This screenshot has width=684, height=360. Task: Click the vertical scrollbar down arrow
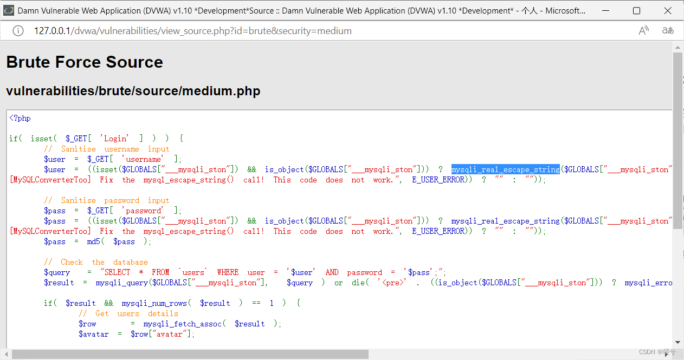pos(677,342)
